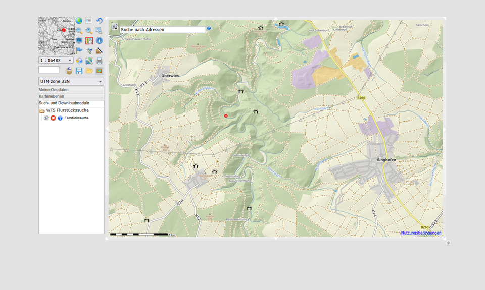Click the blue feature info icon
Image resolution: width=485 pixels, height=290 pixels.
(99, 40)
